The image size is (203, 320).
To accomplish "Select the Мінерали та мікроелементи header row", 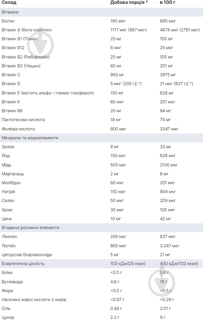I will (101, 138).
